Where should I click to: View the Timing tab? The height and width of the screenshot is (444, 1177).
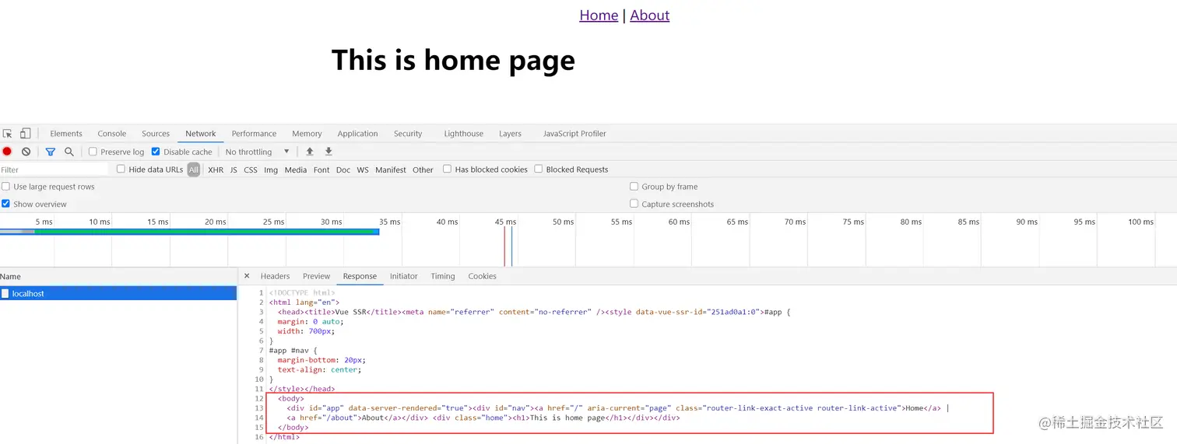click(443, 276)
